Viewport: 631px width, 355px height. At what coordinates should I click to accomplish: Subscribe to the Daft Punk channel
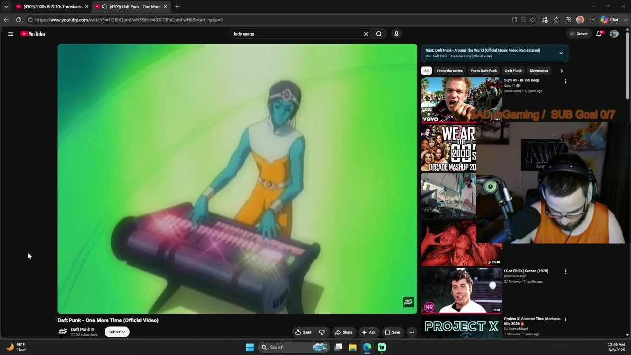[x=117, y=332]
